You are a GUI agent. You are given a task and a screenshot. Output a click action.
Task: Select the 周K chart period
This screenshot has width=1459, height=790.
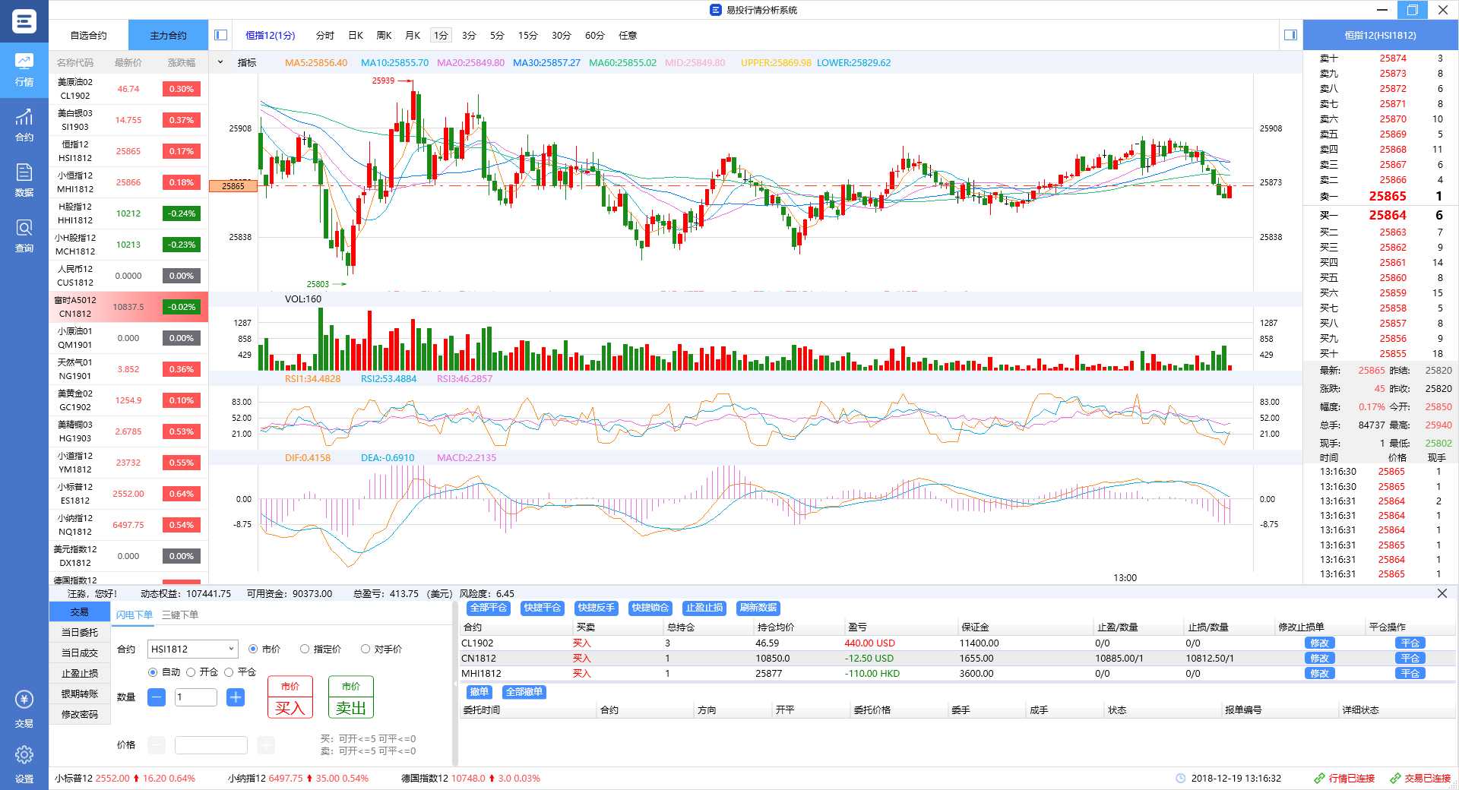coord(385,36)
